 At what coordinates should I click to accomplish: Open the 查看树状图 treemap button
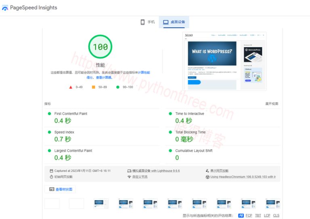[60, 189]
